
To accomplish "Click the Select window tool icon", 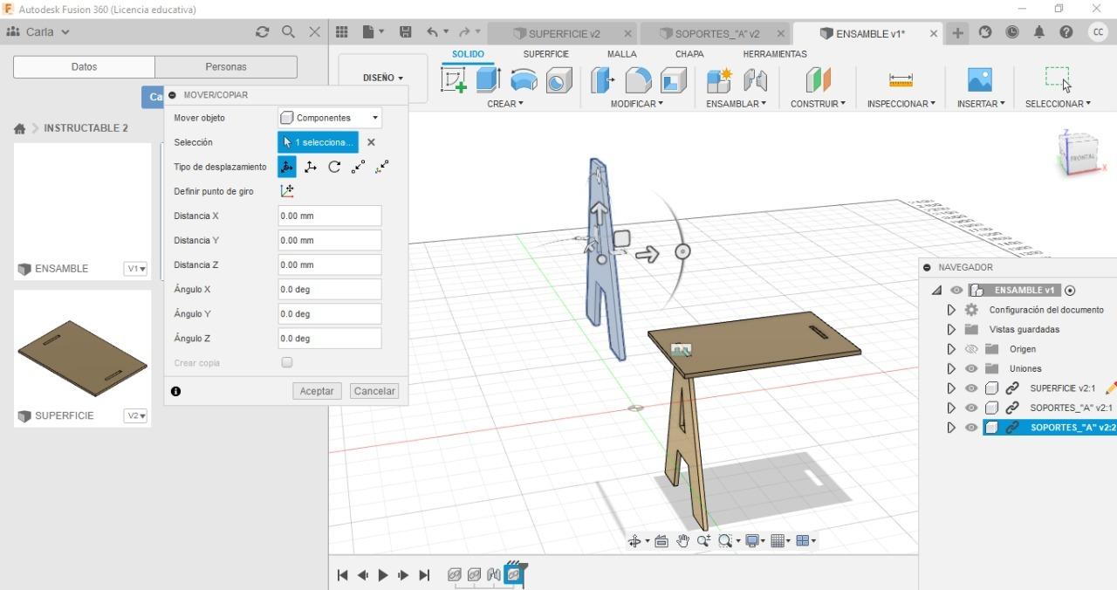I will (1058, 79).
